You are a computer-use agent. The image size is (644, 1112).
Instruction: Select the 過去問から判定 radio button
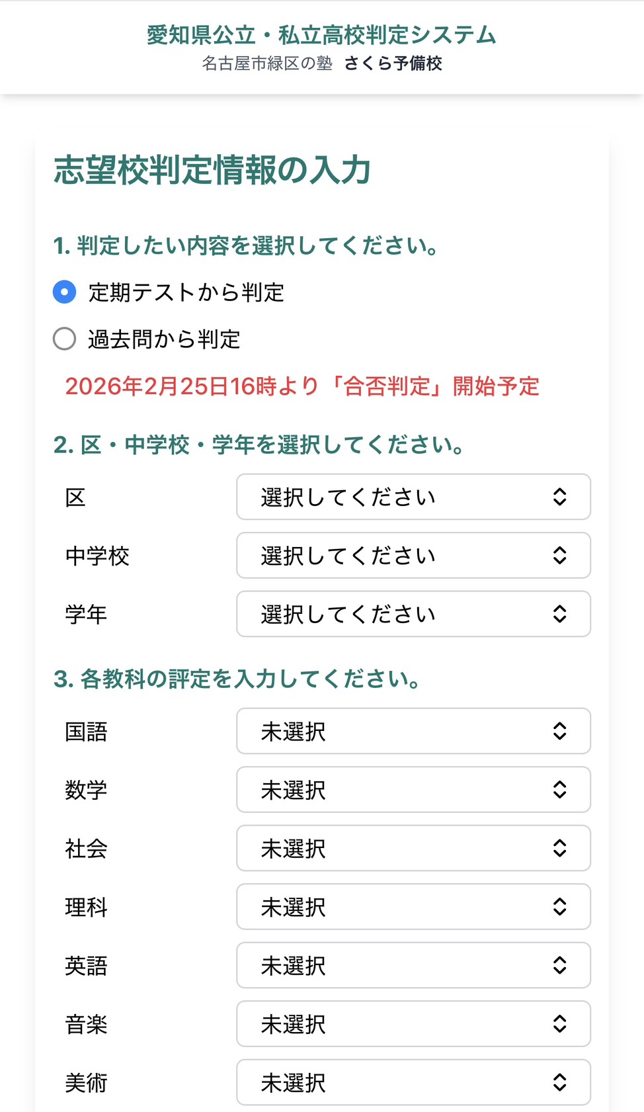coord(64,339)
